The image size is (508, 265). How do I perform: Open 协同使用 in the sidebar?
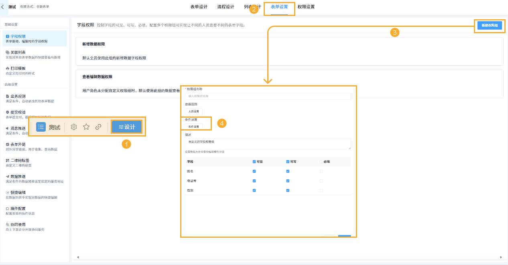[x=18, y=224]
